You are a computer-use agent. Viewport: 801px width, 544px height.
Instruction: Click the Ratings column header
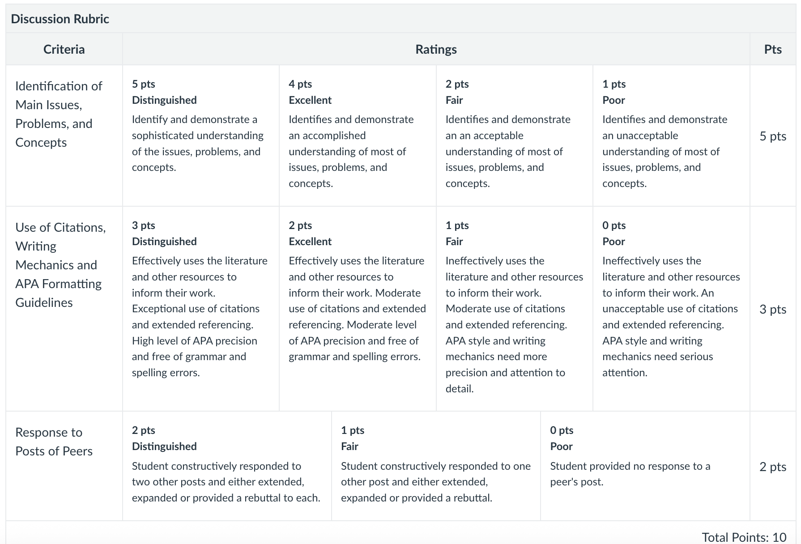click(436, 49)
